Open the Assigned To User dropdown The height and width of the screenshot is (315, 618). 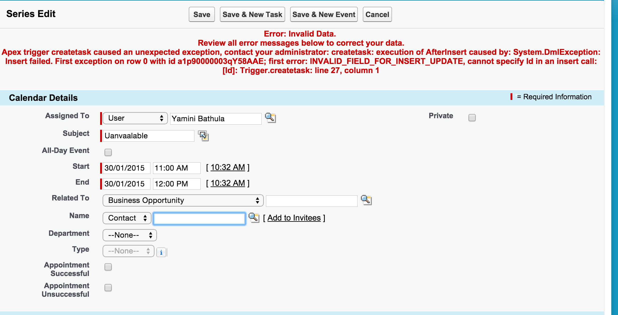point(135,118)
